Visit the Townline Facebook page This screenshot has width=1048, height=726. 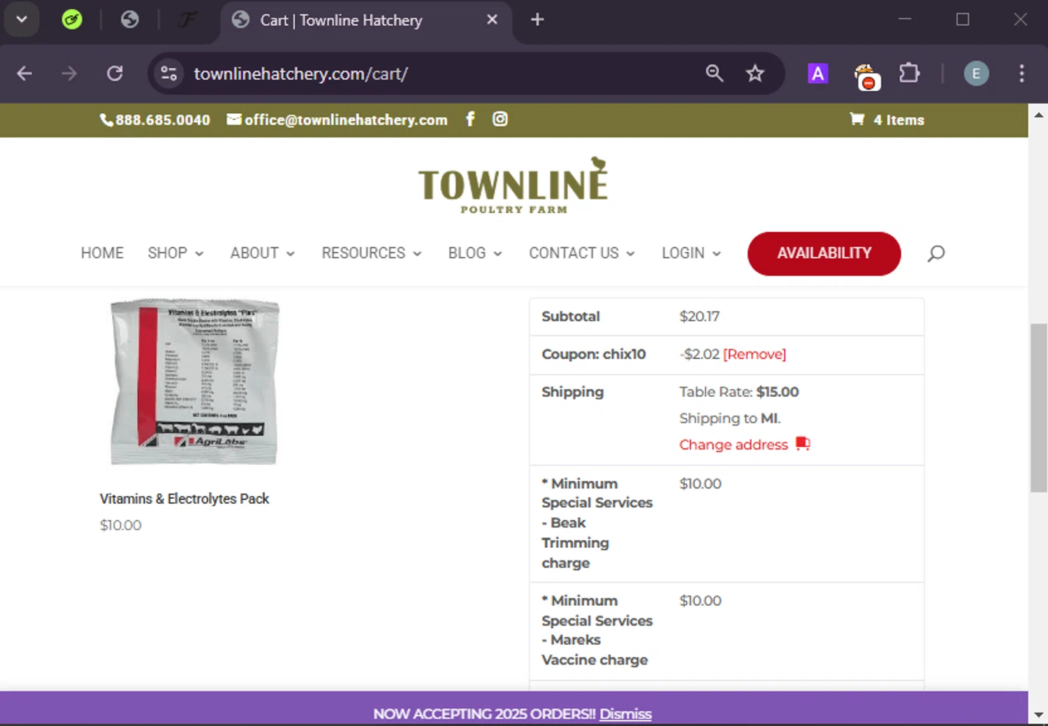pyautogui.click(x=470, y=119)
